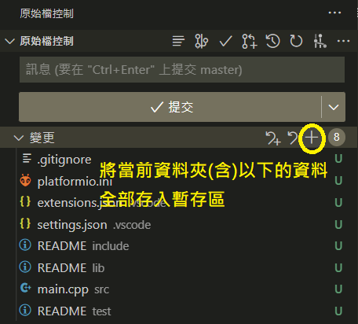358x324 pixels.
Task: Click the pull request create icon
Action: coord(250,41)
